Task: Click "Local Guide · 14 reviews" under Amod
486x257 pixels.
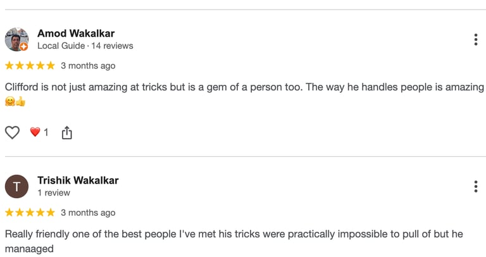Action: click(x=85, y=46)
